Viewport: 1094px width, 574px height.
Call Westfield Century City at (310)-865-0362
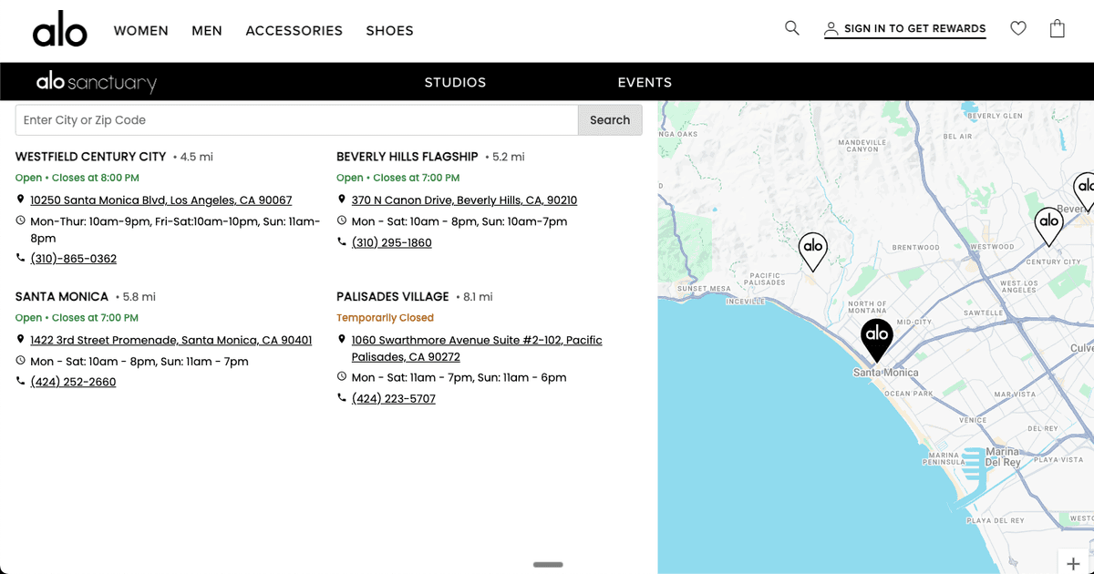(73, 259)
